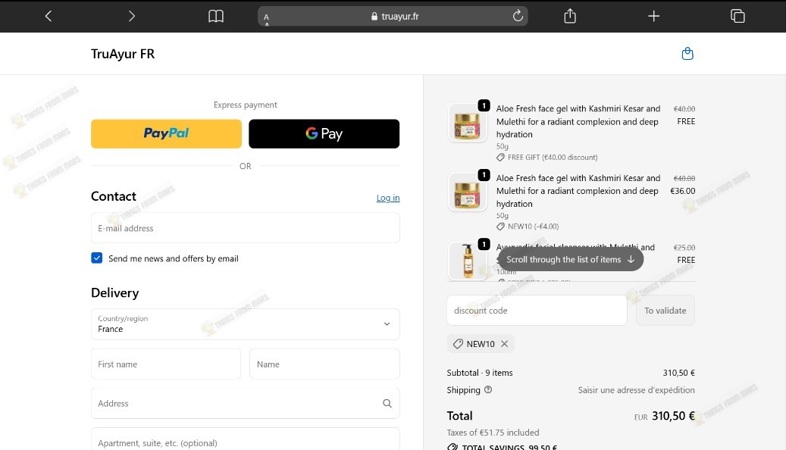The image size is (786, 450).
Task: Click the To validate button
Action: click(x=665, y=310)
